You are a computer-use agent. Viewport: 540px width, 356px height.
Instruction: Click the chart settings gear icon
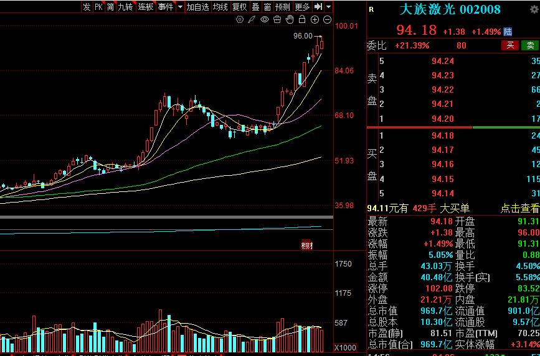[x=240, y=20]
